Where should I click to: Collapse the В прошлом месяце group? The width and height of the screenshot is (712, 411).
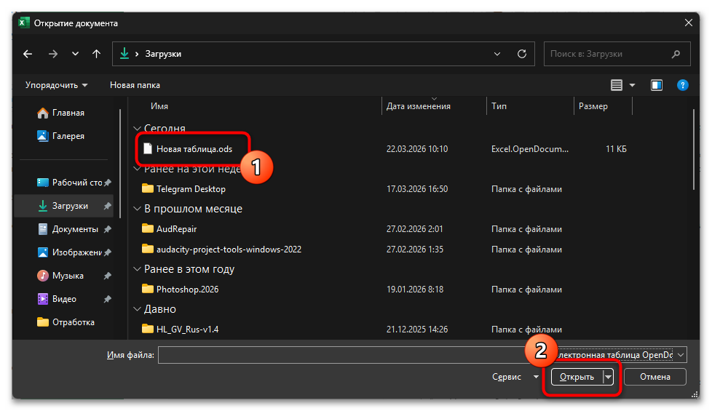coord(137,210)
